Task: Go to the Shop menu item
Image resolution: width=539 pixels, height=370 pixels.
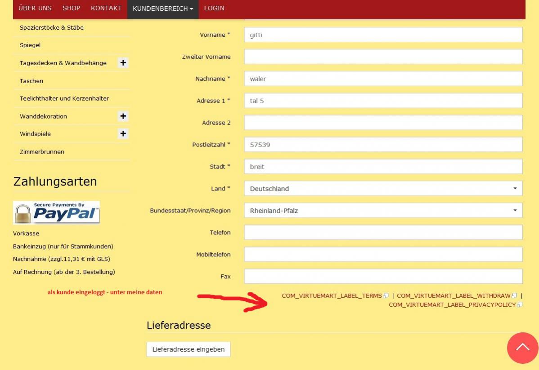Action: pos(71,8)
